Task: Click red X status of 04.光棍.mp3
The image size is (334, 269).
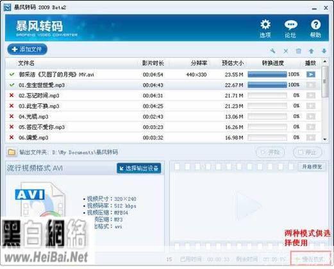Action: (12, 116)
